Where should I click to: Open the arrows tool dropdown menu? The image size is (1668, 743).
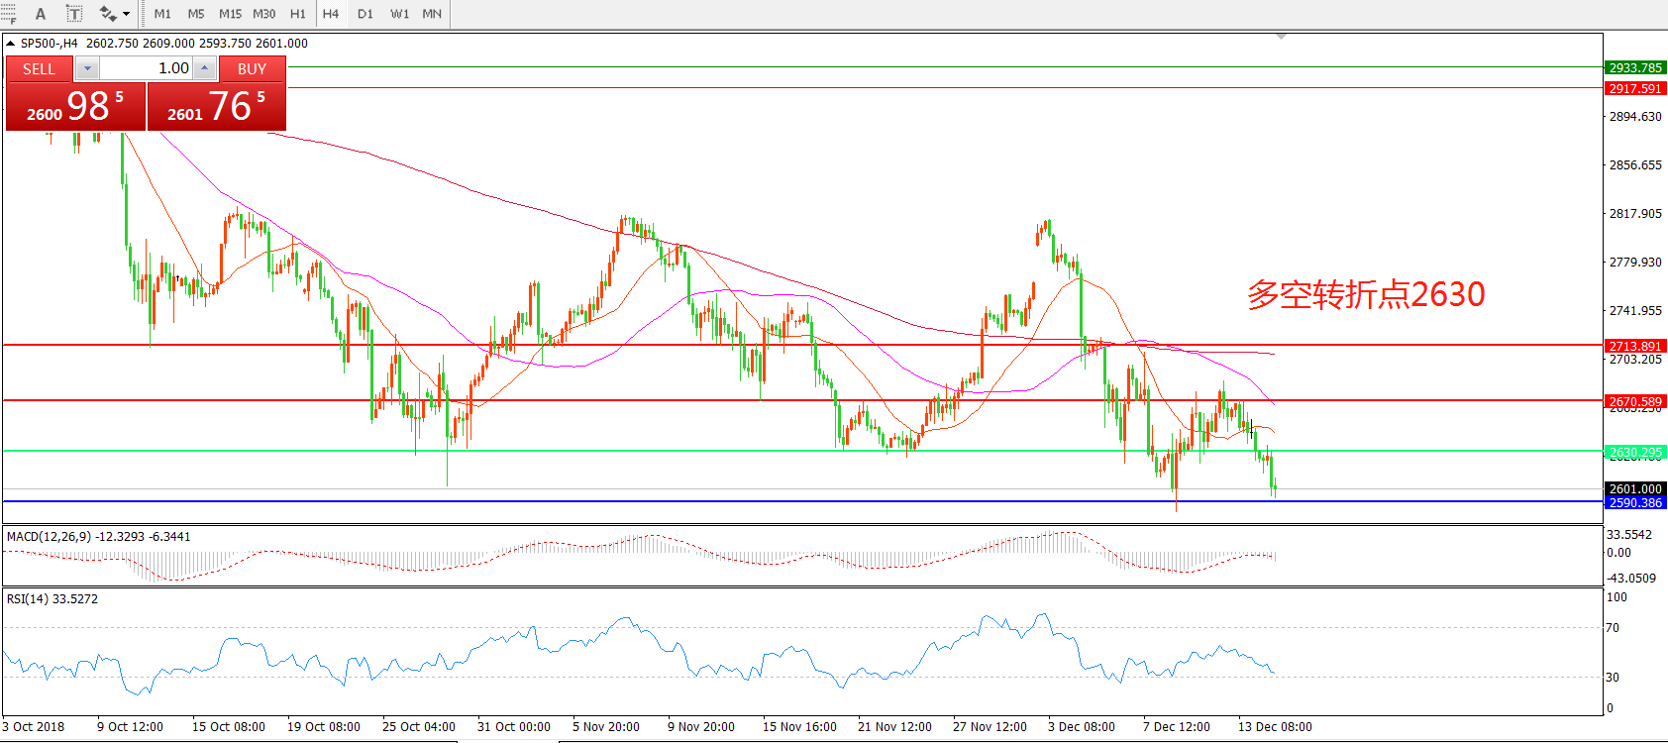(126, 14)
